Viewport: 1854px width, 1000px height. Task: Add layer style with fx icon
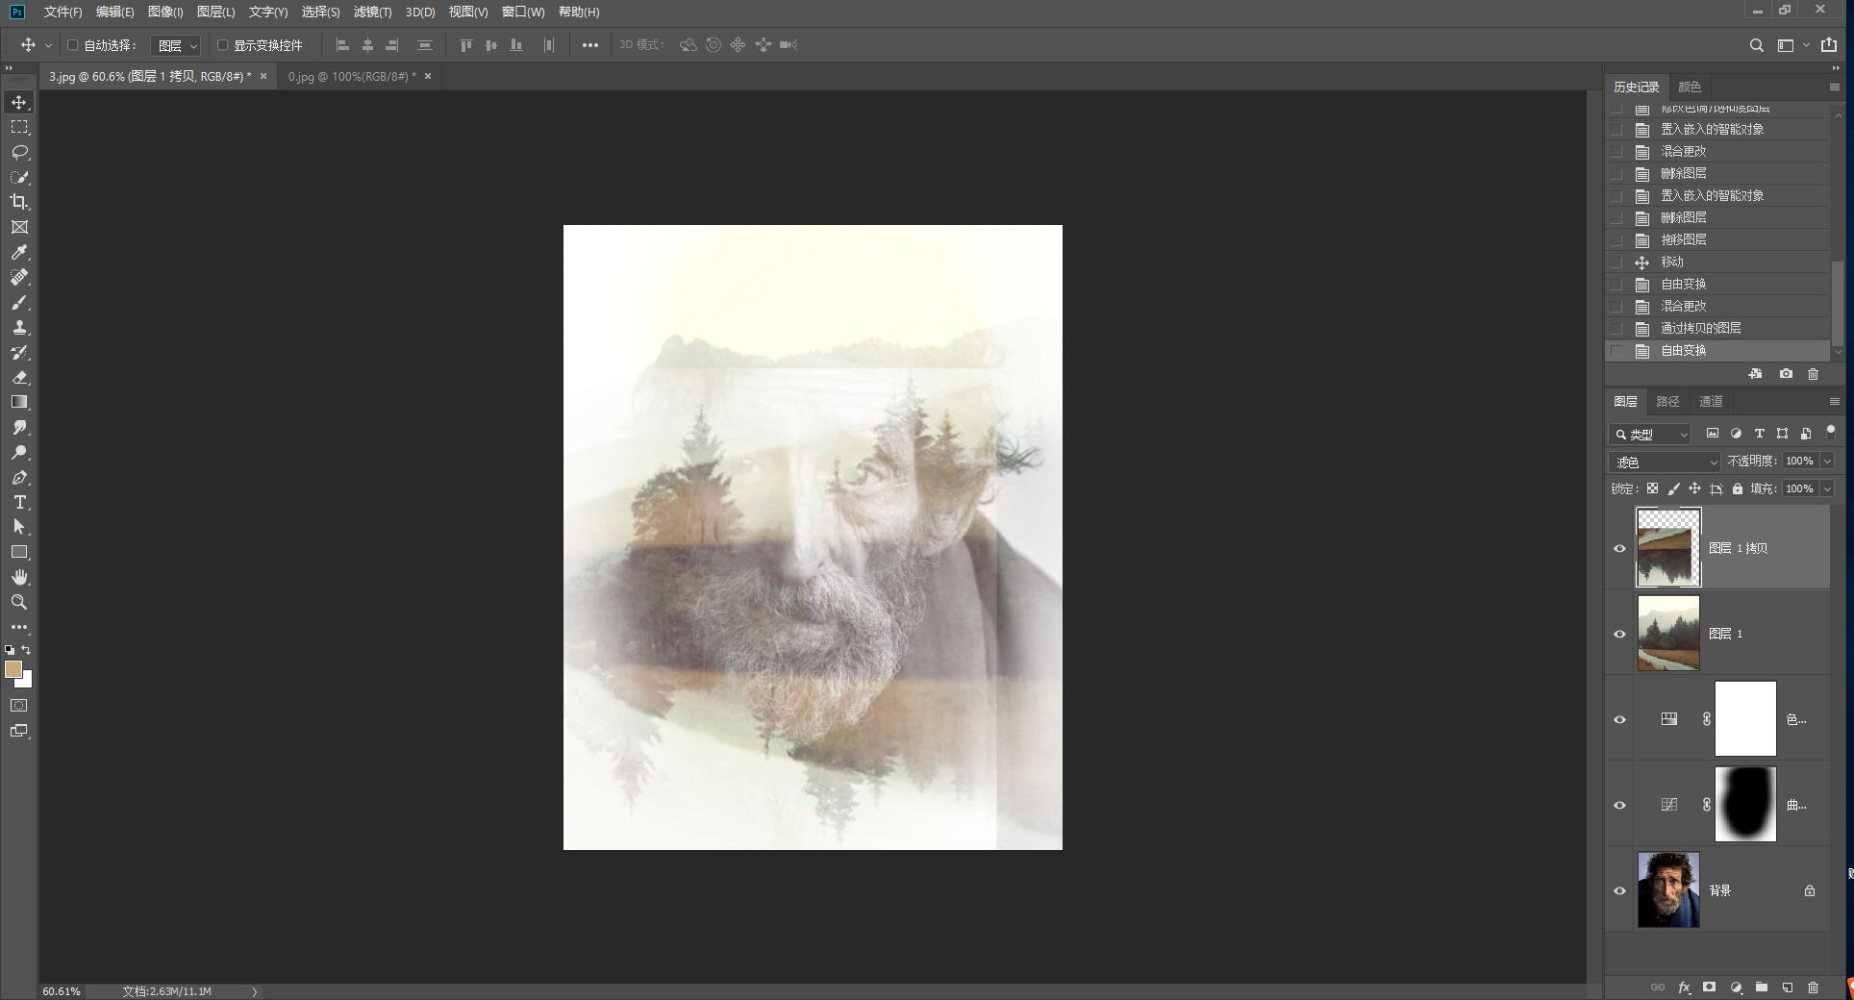1684,987
